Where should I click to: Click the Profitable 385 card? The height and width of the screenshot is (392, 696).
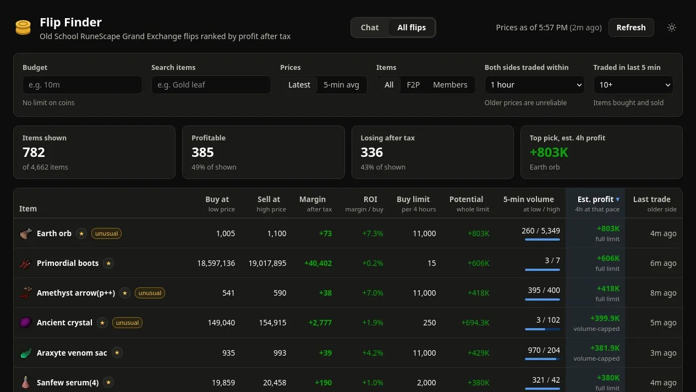pyautogui.click(x=263, y=153)
